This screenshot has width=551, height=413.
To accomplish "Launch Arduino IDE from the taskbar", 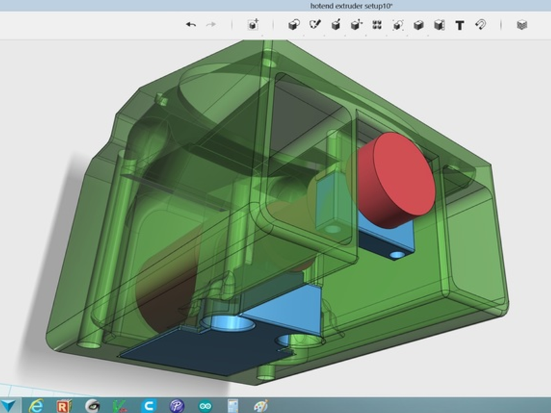I will (206, 405).
